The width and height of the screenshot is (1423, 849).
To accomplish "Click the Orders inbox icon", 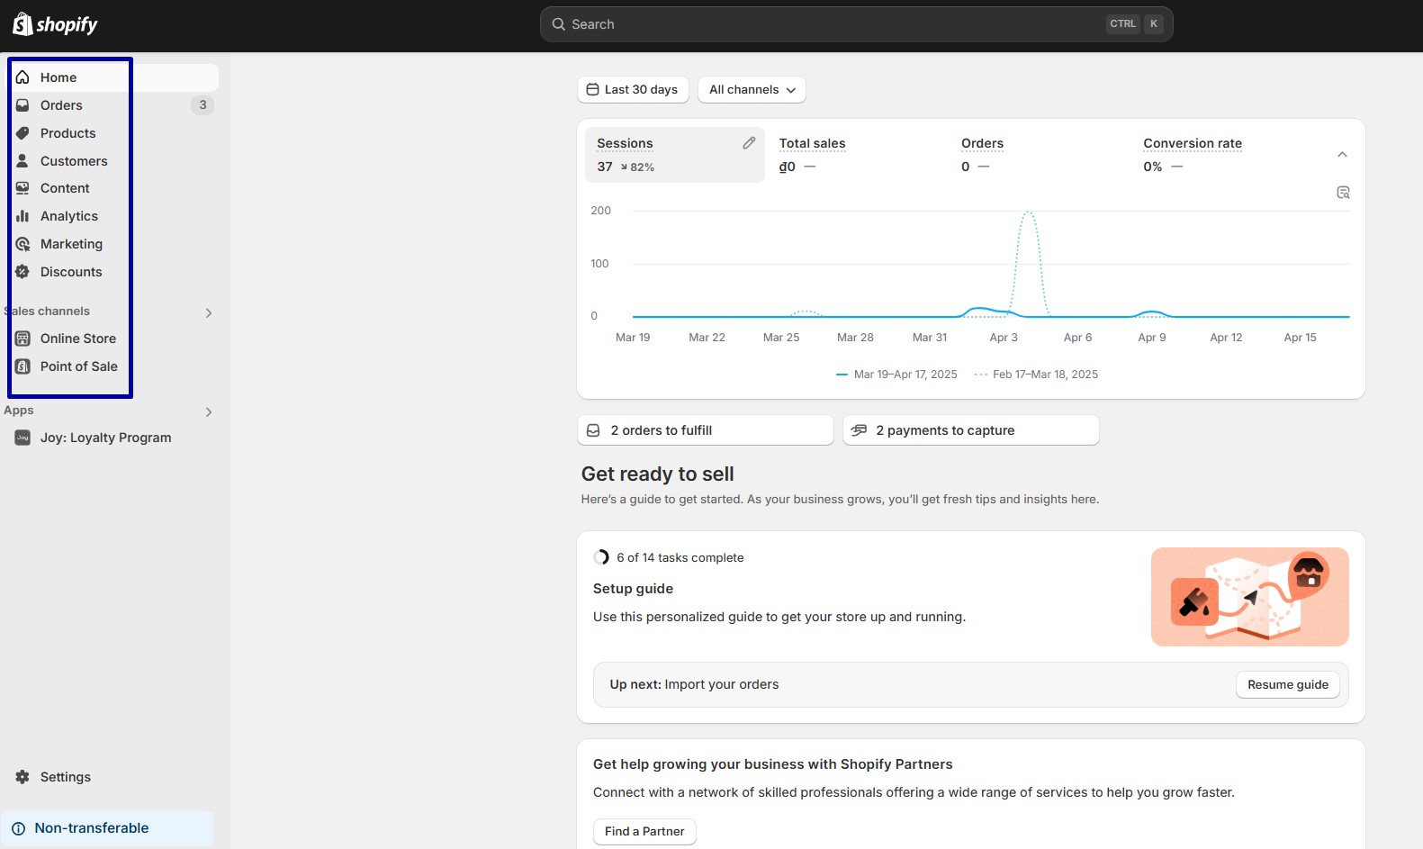I will click(23, 105).
